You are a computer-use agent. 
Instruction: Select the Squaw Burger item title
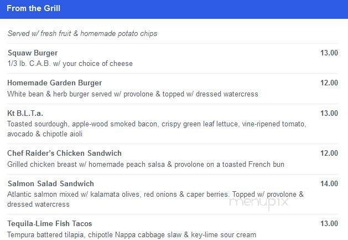click(x=33, y=53)
